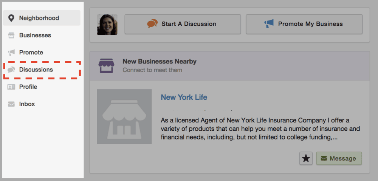Go to Businesses in the sidebar
378x181 pixels.
(35, 35)
